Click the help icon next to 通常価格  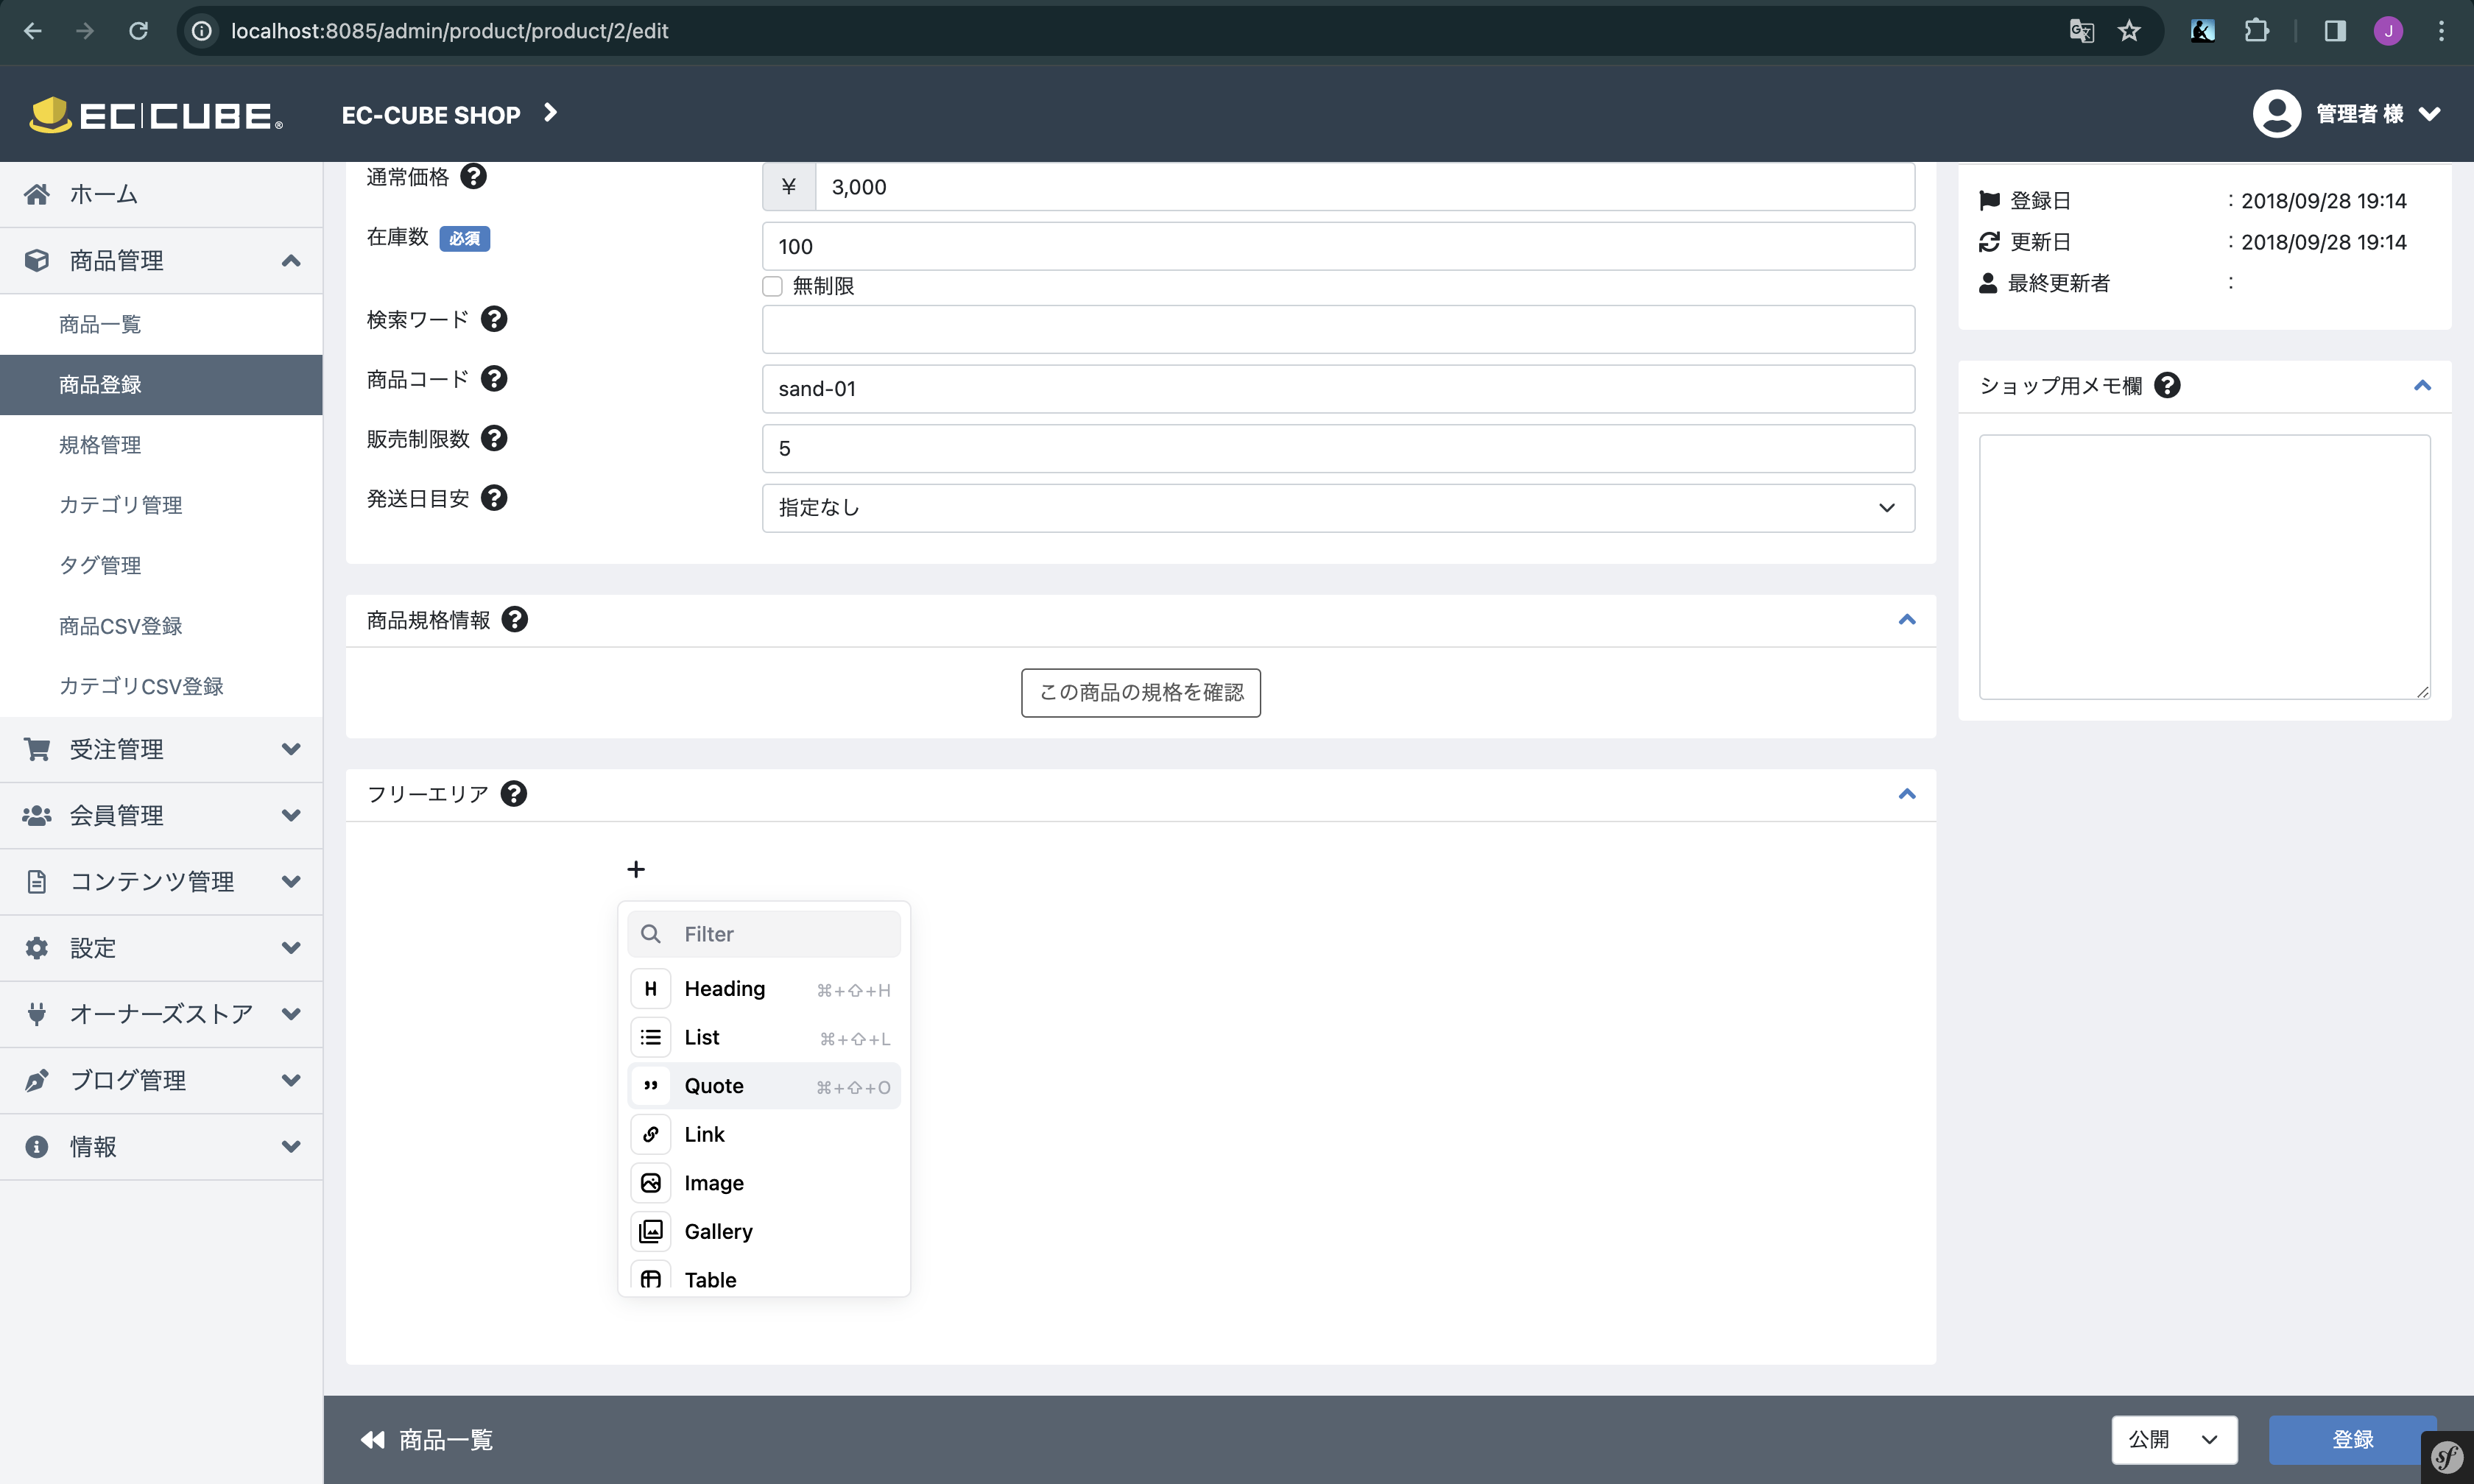click(x=473, y=176)
